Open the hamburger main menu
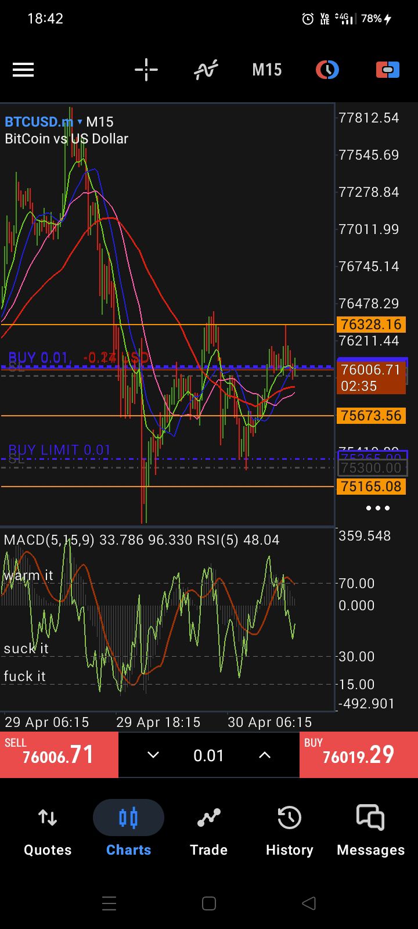 23,70
